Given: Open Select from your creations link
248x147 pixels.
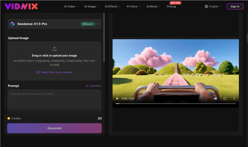Looking at the screenshot, I should click(x=57, y=72).
